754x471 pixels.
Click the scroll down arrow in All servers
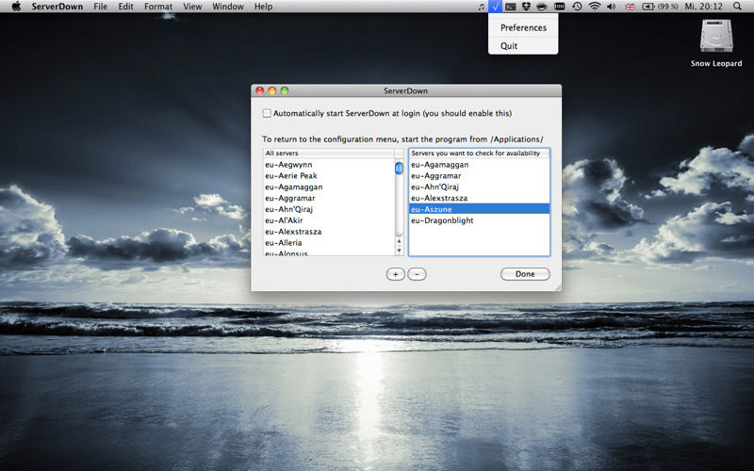pos(399,251)
